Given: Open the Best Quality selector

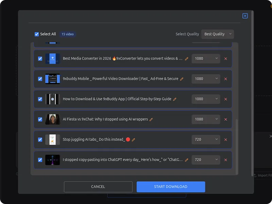Looking at the screenshot, I should pos(217,34).
